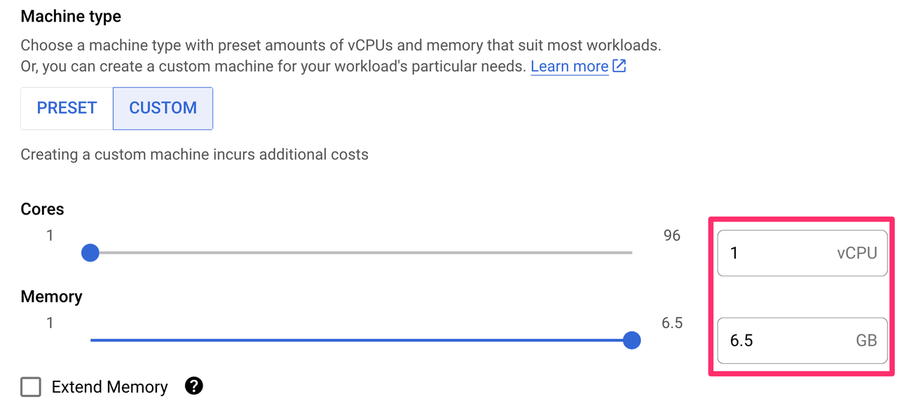Click the 6.5 maximum label of Memory slider

point(671,323)
